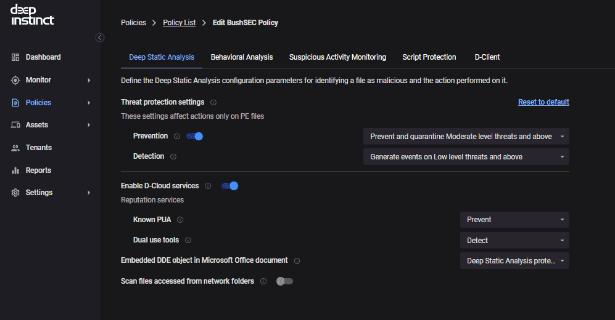
Task: Click the Reset to default link
Action: (x=543, y=102)
